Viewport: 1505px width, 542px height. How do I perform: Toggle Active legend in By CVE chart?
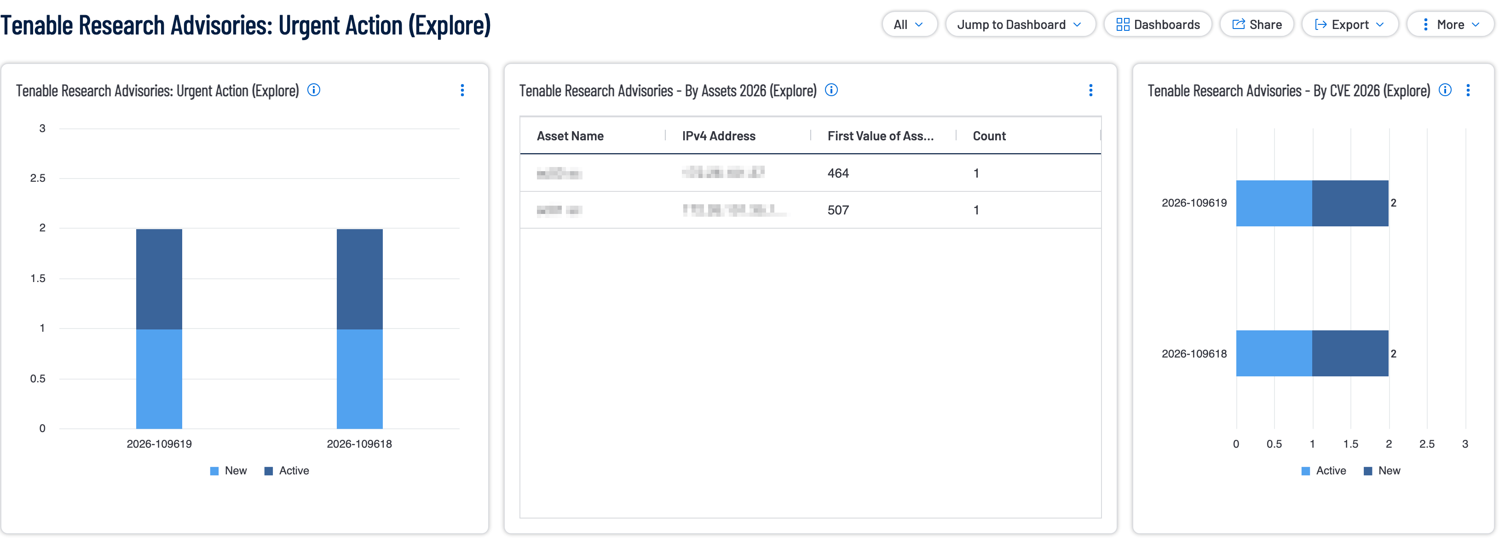pyautogui.click(x=1324, y=471)
